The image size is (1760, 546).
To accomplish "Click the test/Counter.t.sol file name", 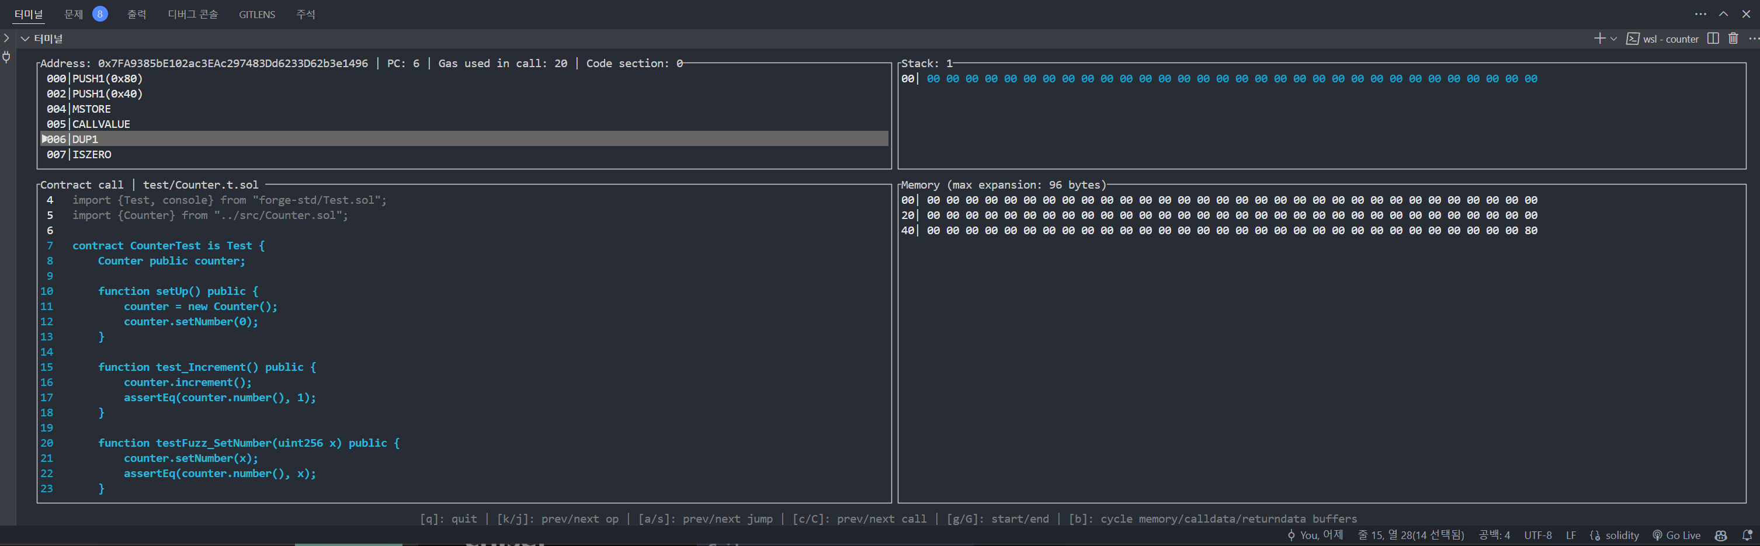I will 201,185.
